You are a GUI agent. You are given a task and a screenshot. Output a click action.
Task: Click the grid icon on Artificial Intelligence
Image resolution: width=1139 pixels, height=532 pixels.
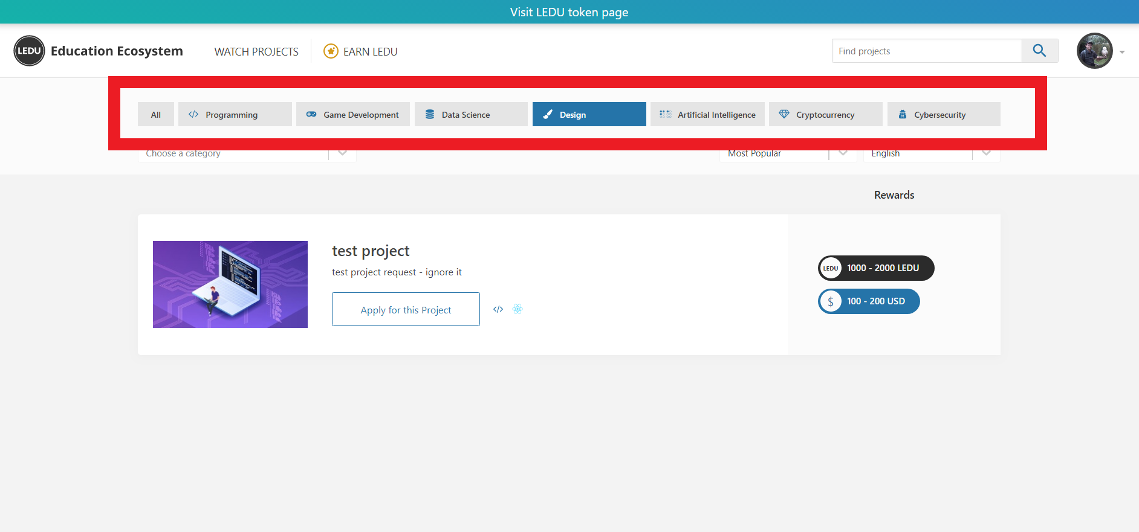[x=666, y=114]
